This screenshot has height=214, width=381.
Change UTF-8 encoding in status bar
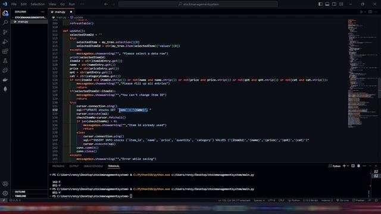(x=271, y=200)
